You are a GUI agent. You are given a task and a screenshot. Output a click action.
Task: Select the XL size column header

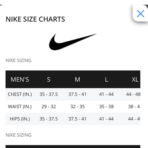point(135,79)
